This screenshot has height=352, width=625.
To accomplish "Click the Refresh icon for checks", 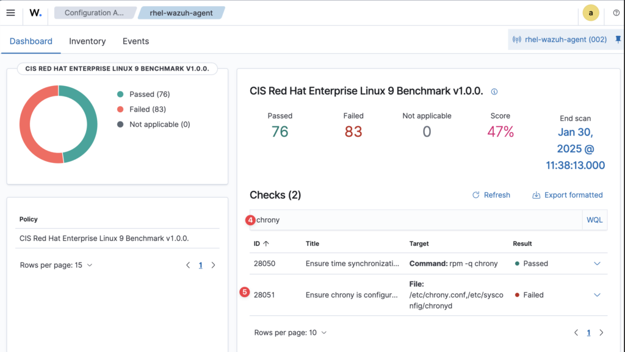I will click(476, 195).
